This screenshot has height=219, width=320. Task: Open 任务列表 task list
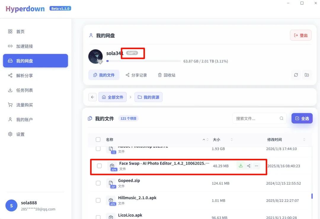coord(36,90)
